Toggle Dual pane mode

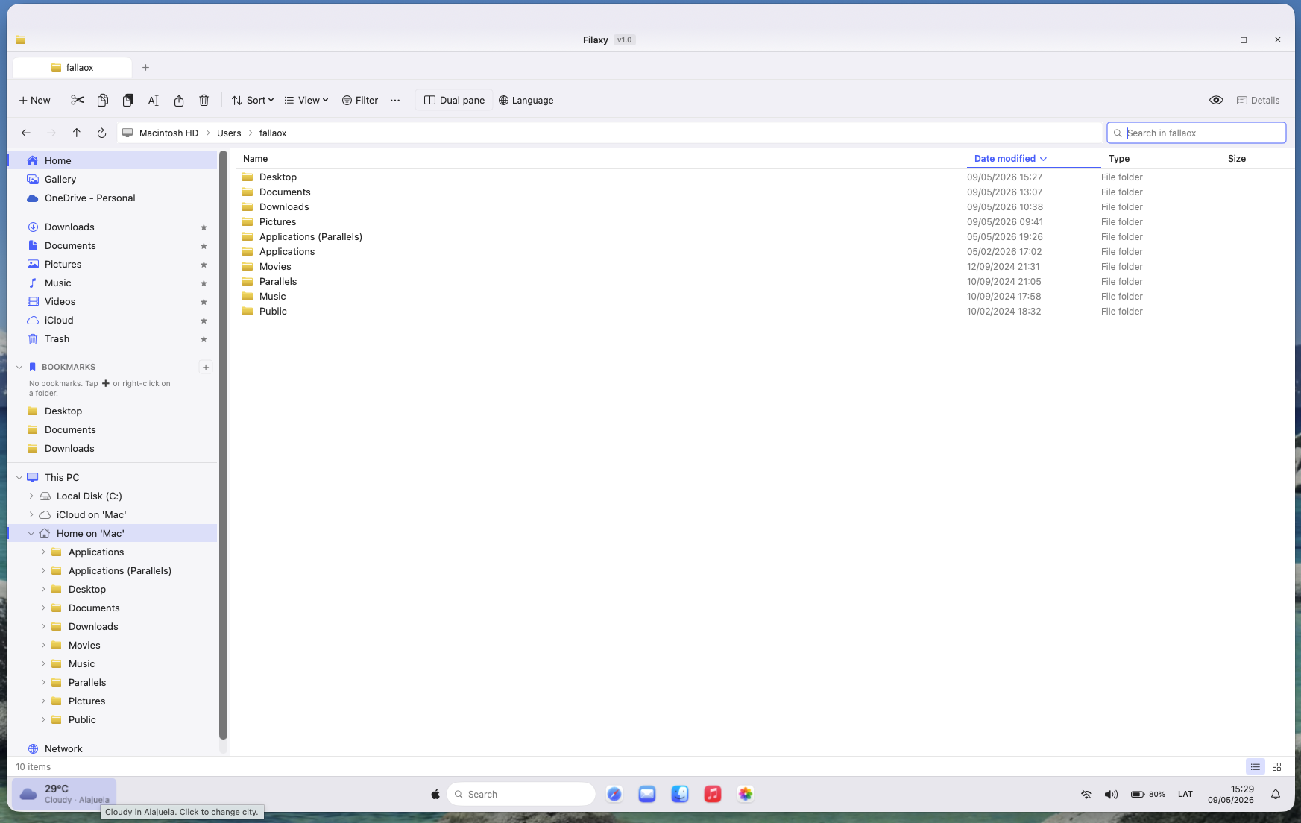(454, 100)
